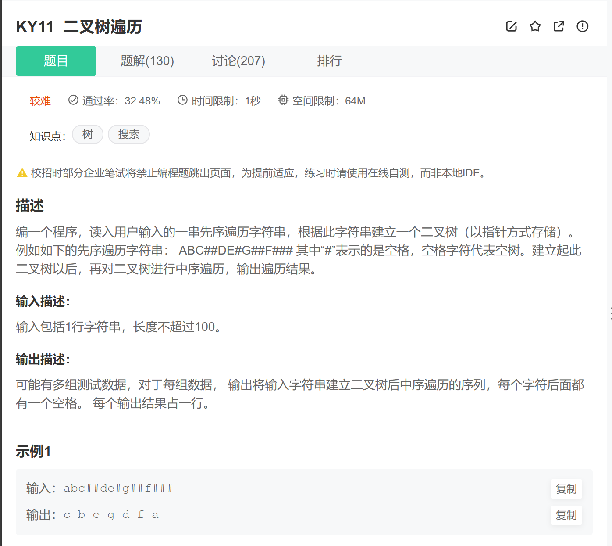Switch to the 题解(130) tab
This screenshot has width=612, height=546.
147,61
